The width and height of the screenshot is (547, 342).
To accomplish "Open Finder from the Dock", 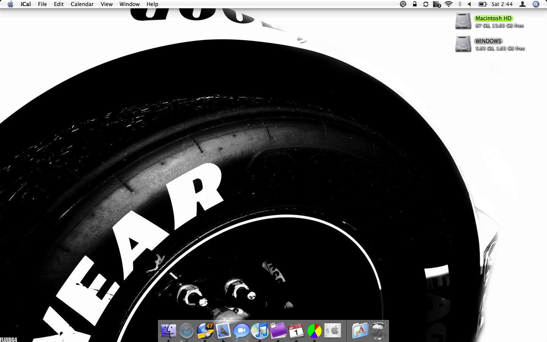I will tap(168, 331).
